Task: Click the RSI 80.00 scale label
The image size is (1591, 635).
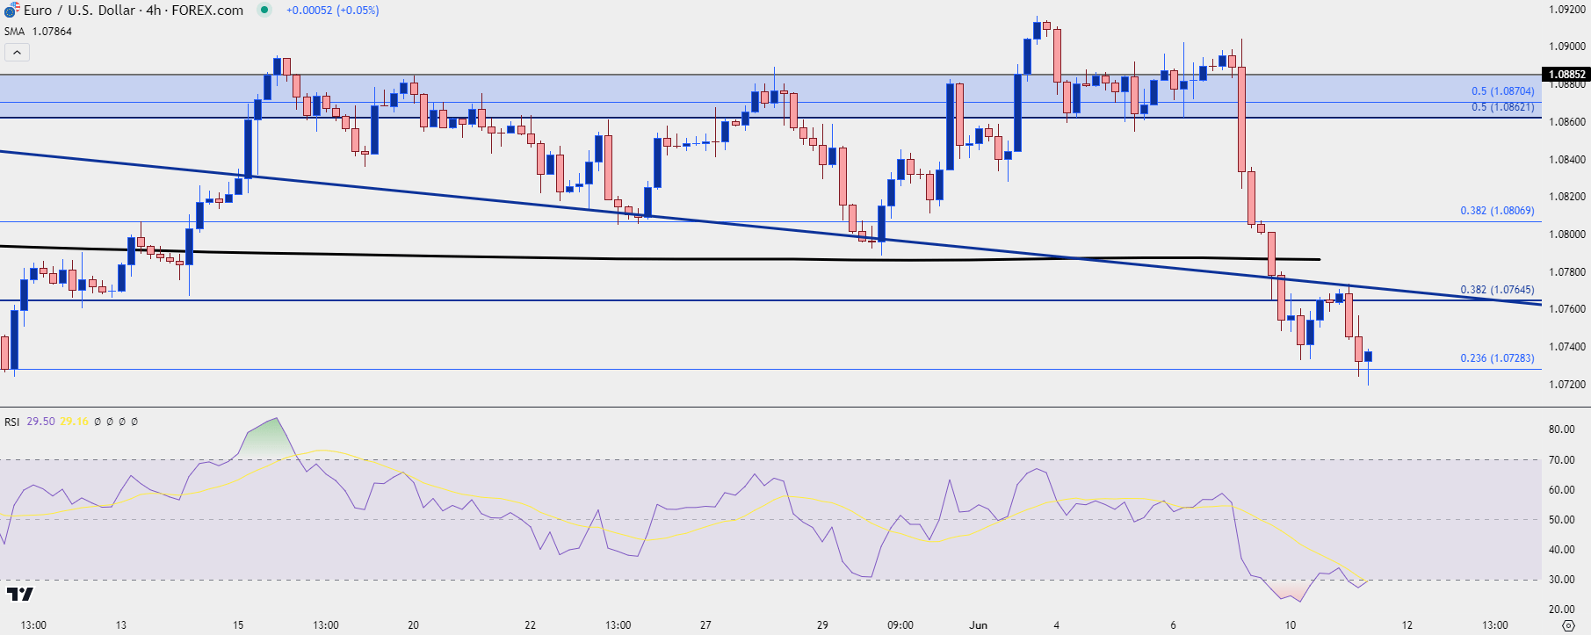Action: point(1561,429)
